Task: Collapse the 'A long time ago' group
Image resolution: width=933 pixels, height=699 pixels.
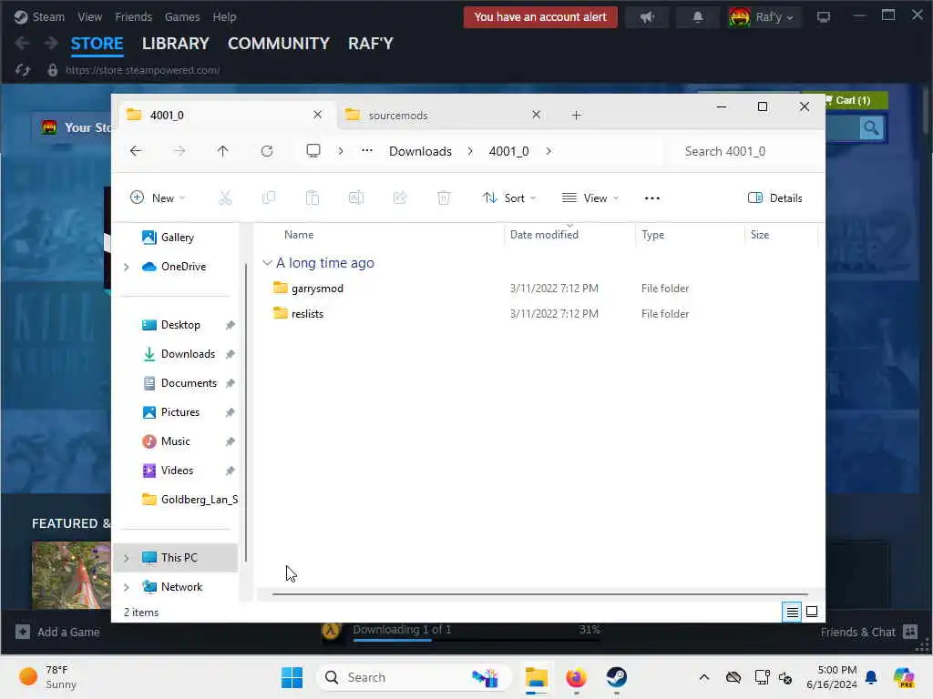Action: coord(267,263)
